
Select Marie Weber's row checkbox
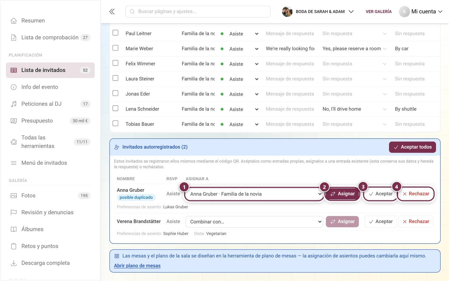point(115,48)
